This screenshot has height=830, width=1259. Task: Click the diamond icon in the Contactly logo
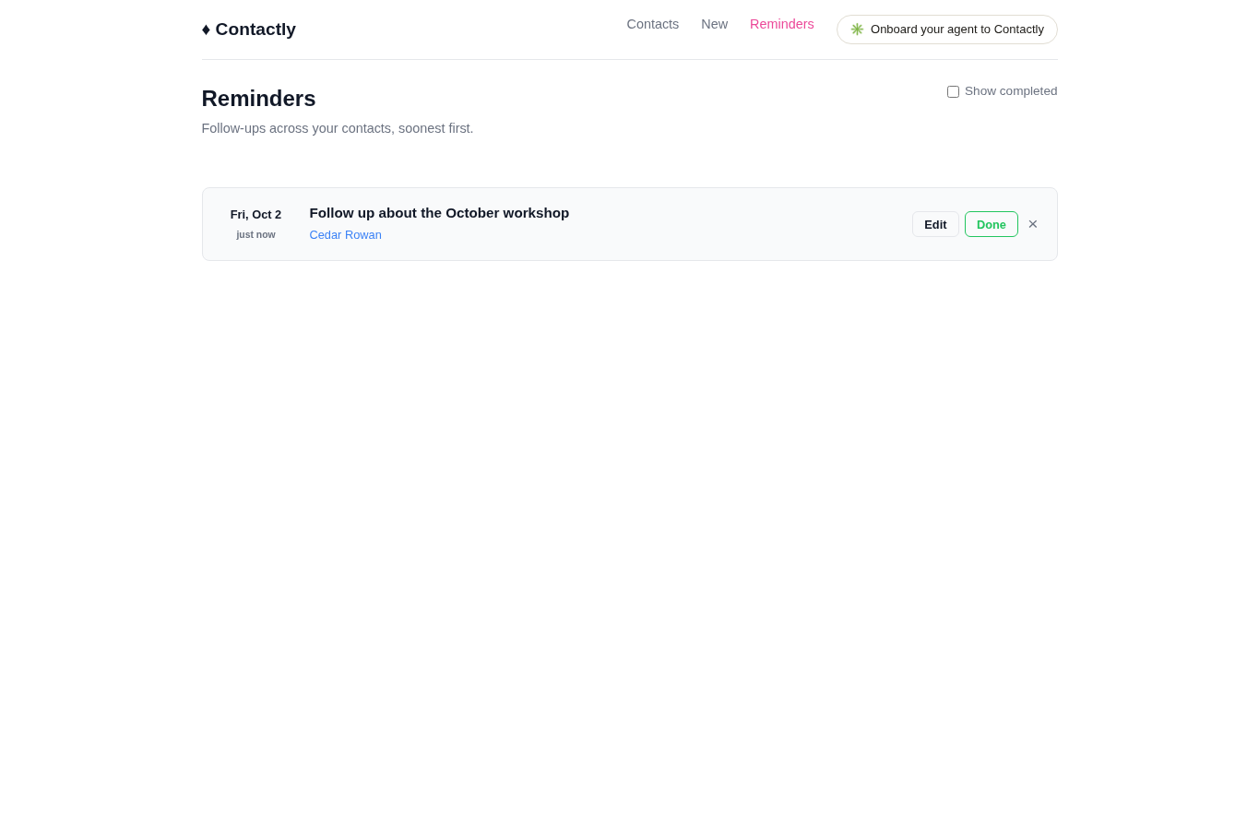pyautogui.click(x=206, y=30)
